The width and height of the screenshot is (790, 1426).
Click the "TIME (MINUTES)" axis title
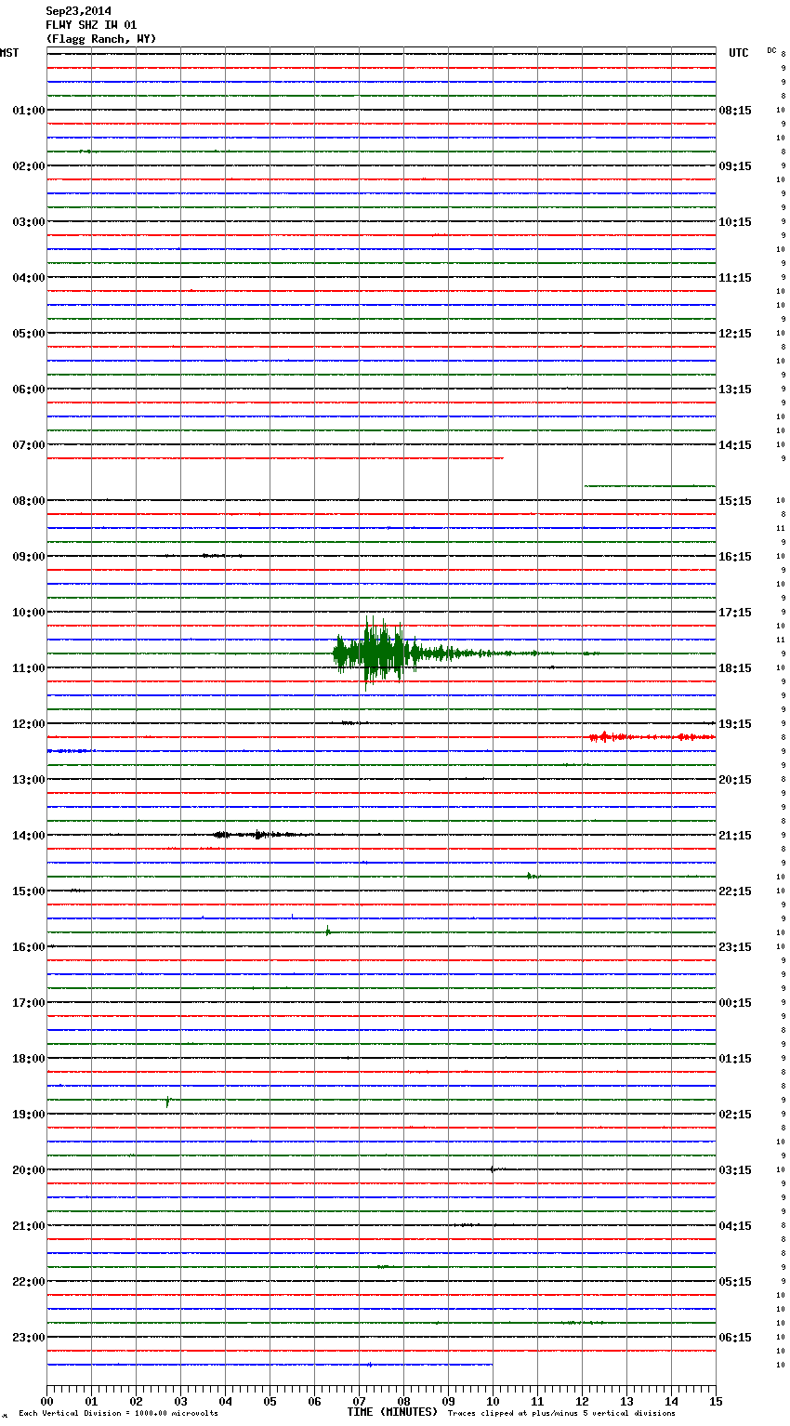(392, 1412)
